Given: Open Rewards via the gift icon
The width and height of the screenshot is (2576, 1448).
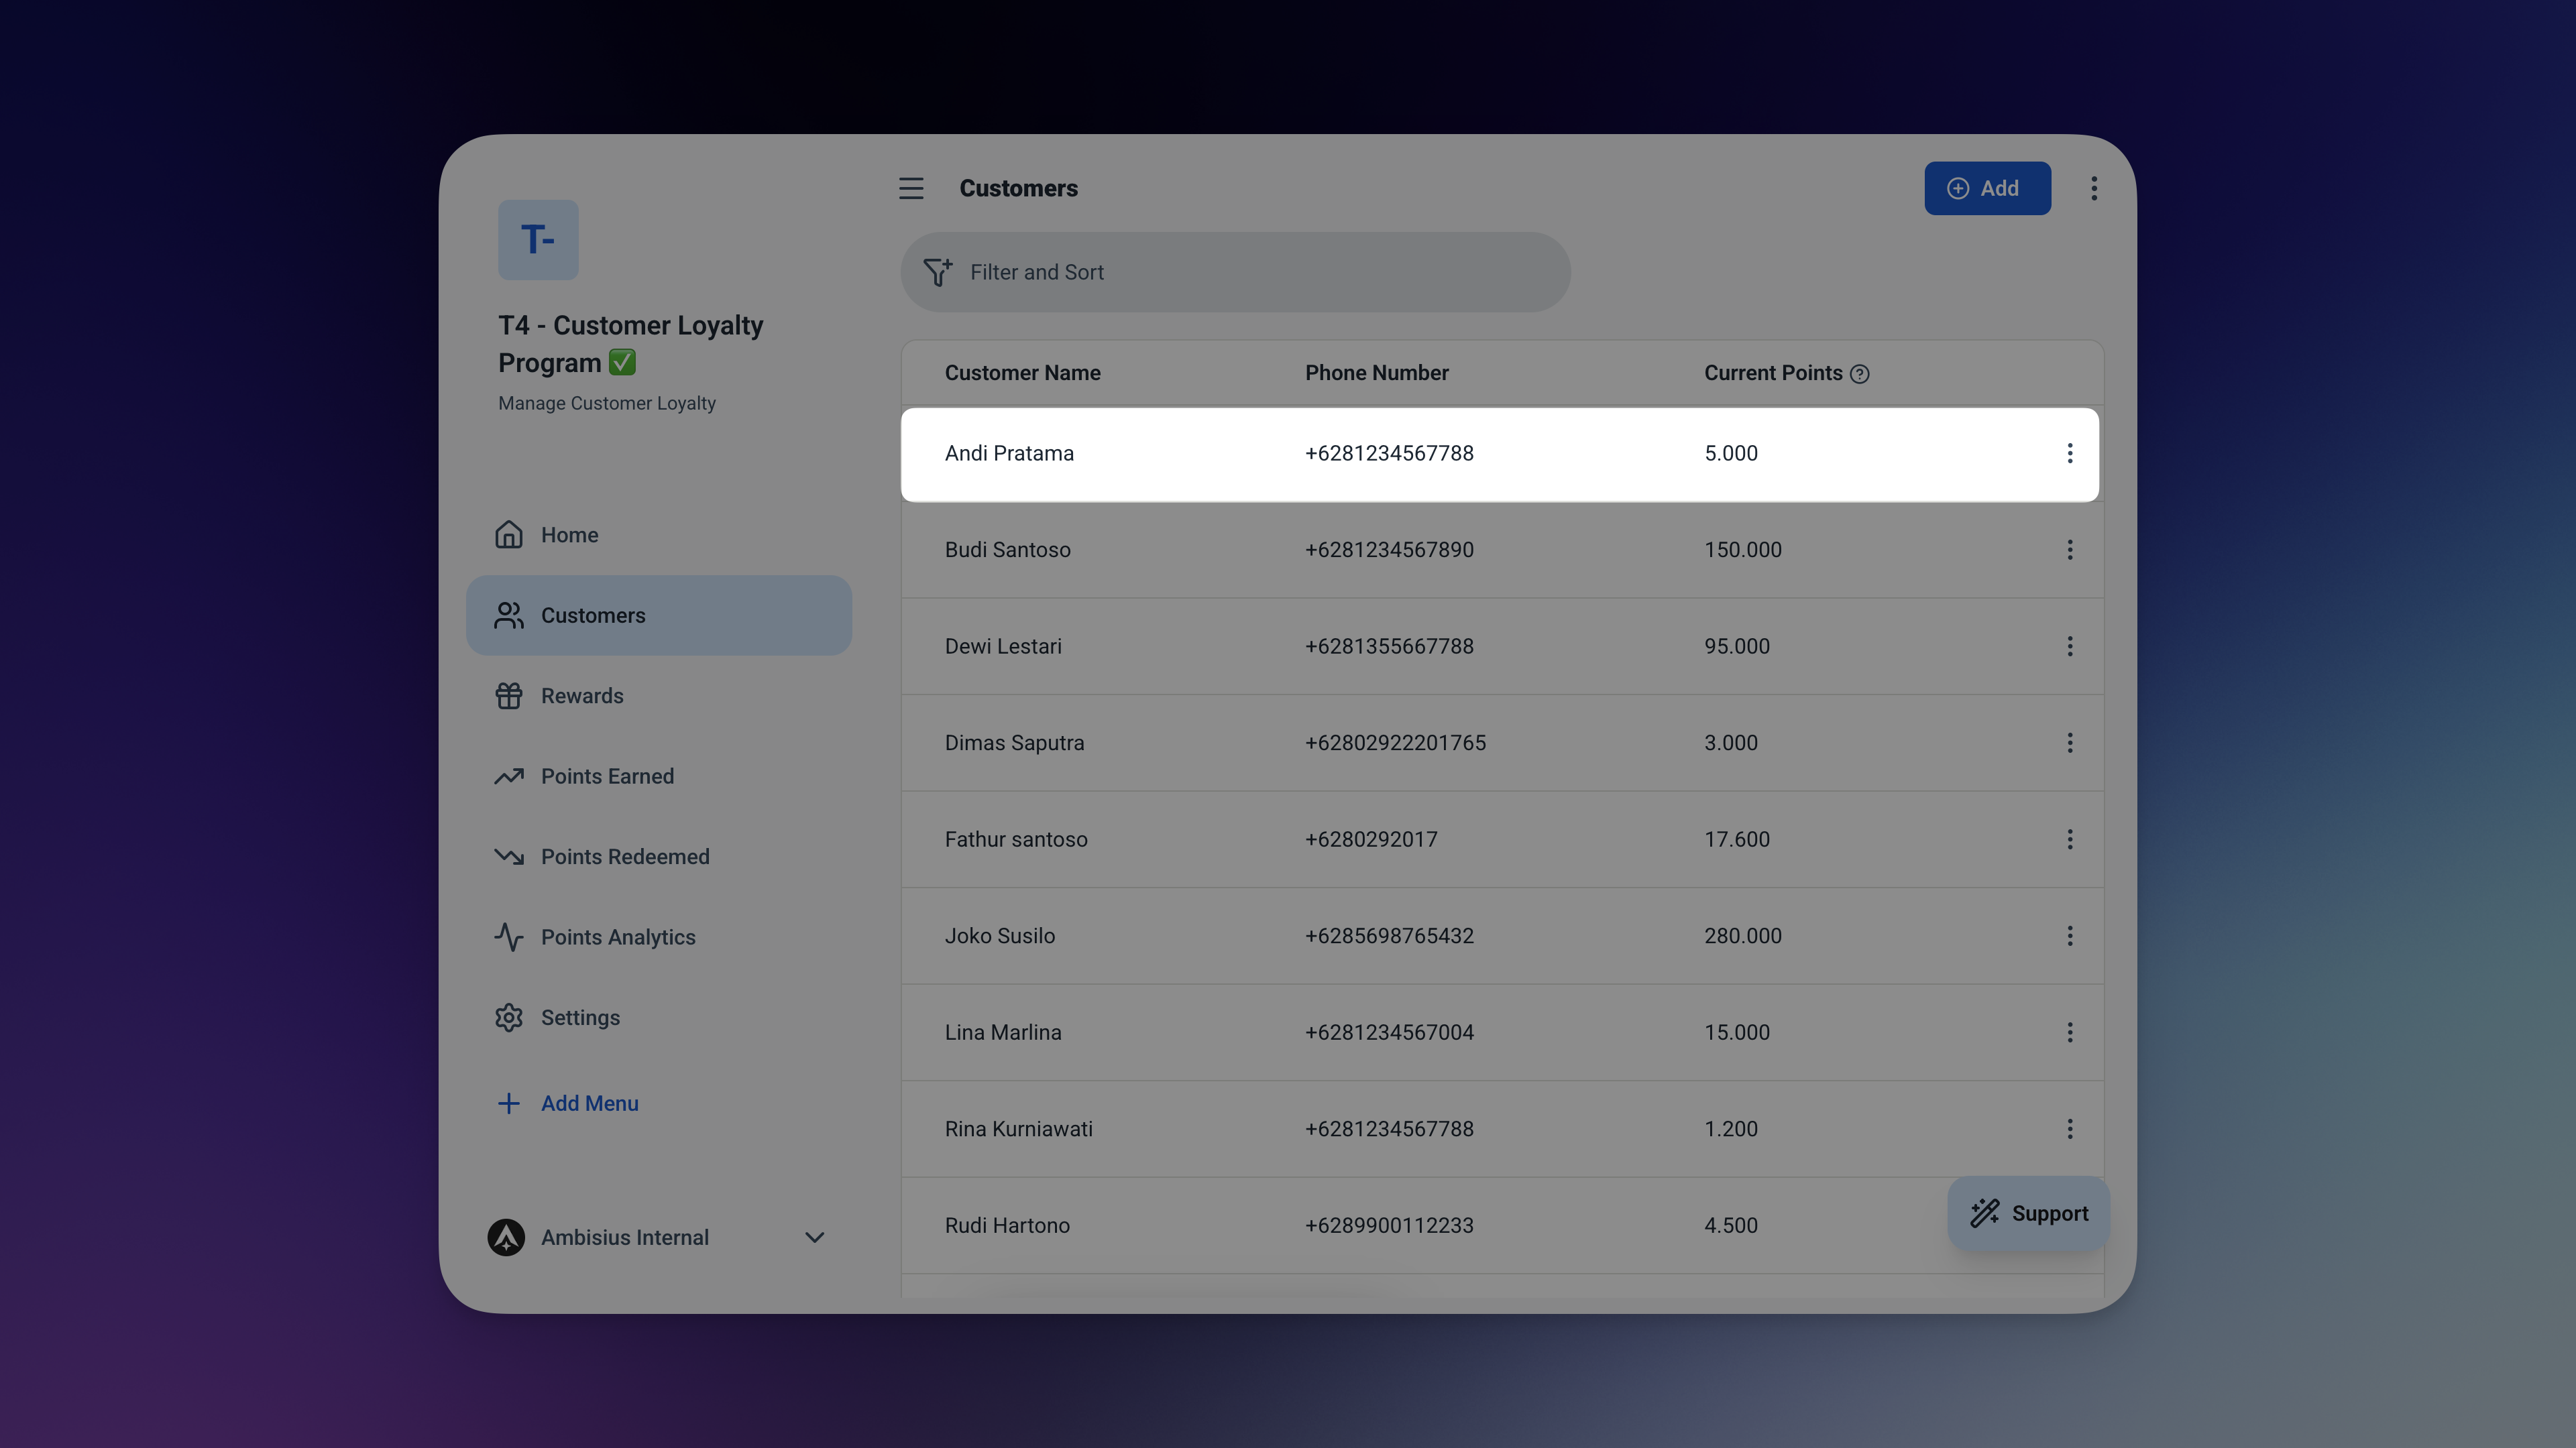Looking at the screenshot, I should coord(508,696).
